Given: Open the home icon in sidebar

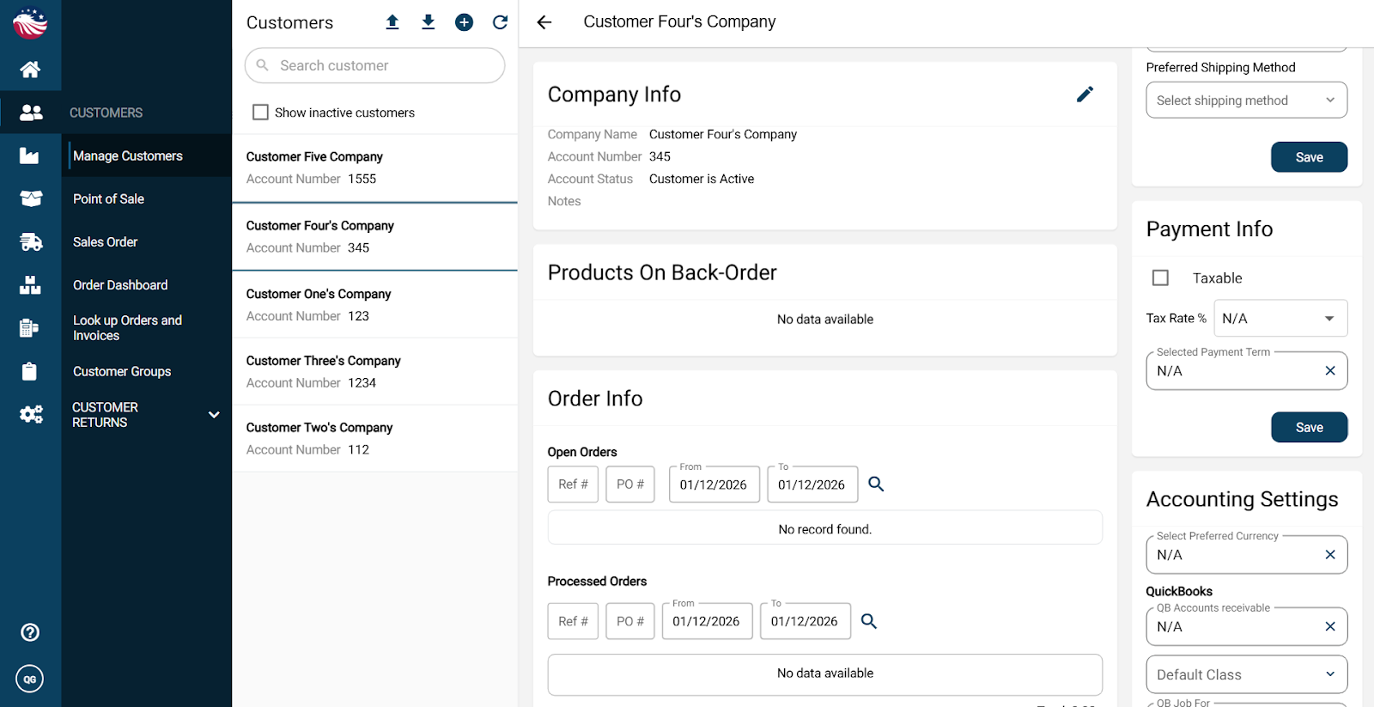Looking at the screenshot, I should 30,69.
